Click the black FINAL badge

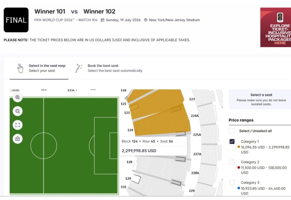16,20
